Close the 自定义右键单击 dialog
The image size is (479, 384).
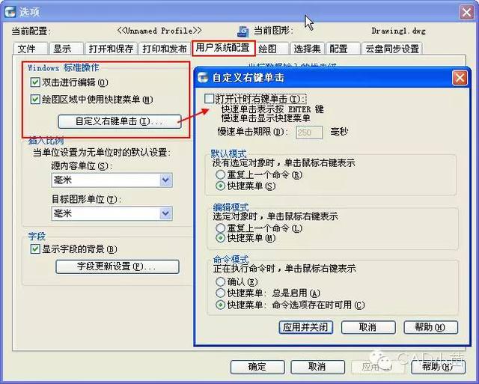point(460,78)
